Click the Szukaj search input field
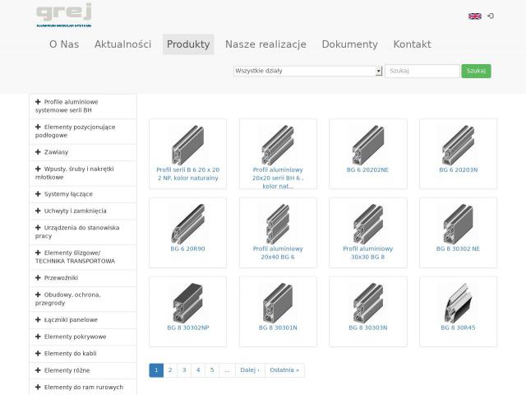Image resolution: width=526 pixels, height=395 pixels. tap(422, 71)
